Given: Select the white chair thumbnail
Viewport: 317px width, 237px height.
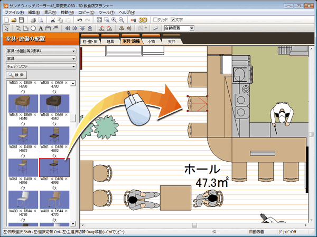Looking at the screenshot, I should point(24,200).
